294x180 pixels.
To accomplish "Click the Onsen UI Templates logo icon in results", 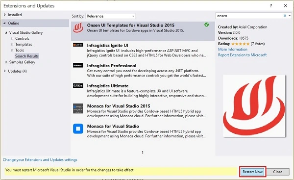I will (x=78, y=28).
